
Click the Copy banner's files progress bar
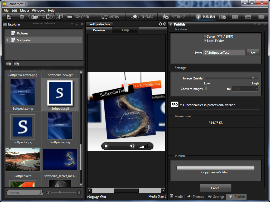tap(215, 168)
